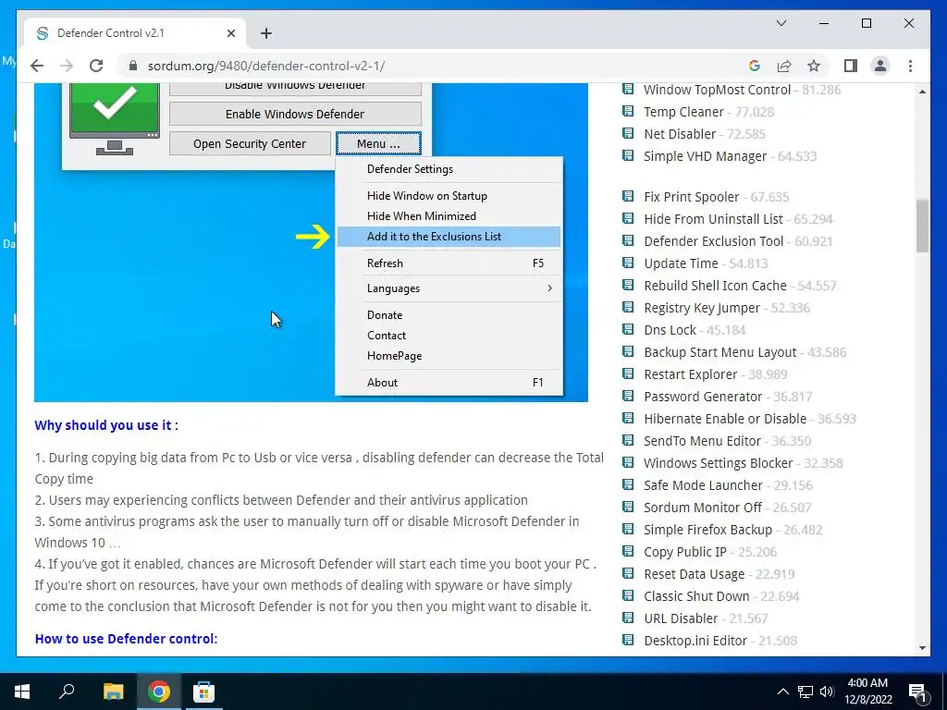Open a new browser tab
The height and width of the screenshot is (710, 947).
pos(266,33)
